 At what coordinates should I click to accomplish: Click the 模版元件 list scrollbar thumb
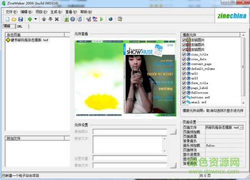point(243,67)
